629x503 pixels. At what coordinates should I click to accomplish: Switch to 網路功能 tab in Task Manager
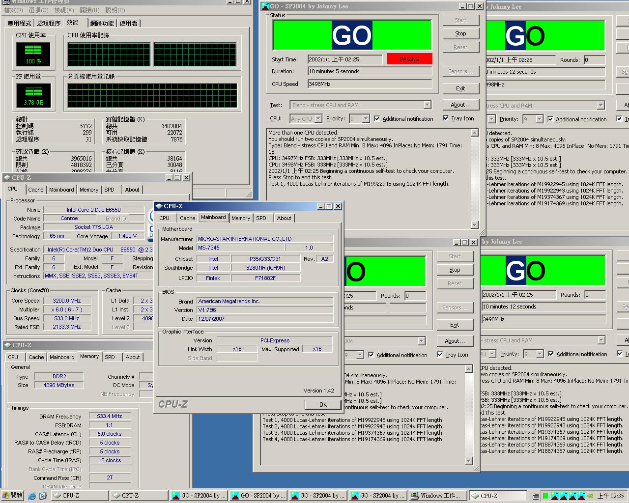(102, 23)
